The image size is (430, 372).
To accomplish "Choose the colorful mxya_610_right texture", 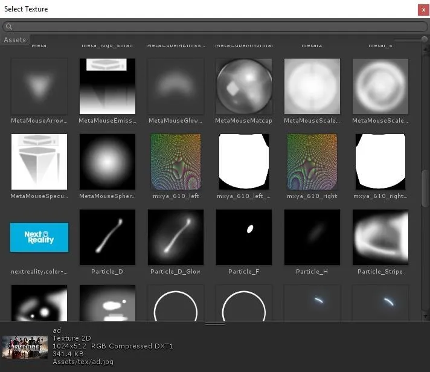I will pos(312,162).
